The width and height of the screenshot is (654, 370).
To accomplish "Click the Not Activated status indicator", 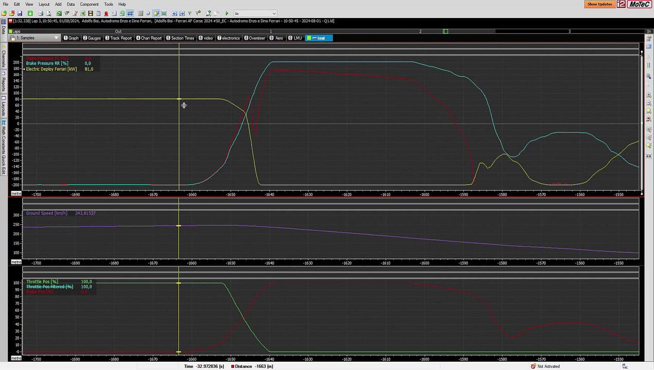I will point(545,366).
